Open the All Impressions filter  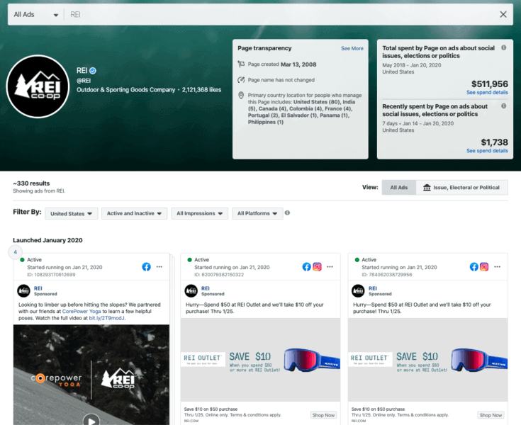(x=199, y=213)
